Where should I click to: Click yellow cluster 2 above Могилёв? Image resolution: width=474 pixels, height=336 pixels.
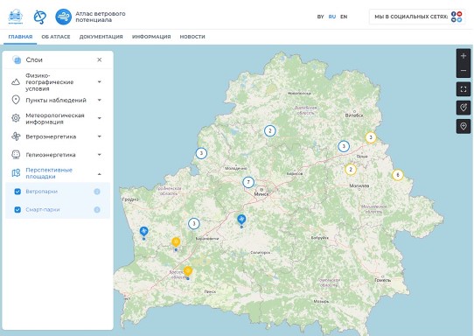tap(351, 170)
